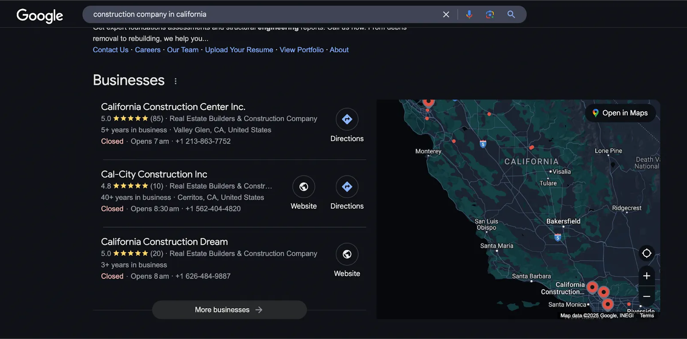Open the Google homepage logo
The image size is (687, 339).
point(40,15)
